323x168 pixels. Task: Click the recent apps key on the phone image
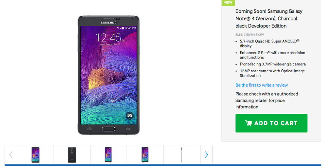[x=90, y=129]
